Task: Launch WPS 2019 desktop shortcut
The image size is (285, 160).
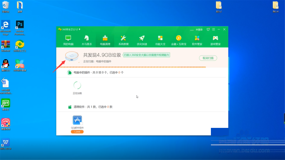Action: pyautogui.click(x=6, y=144)
